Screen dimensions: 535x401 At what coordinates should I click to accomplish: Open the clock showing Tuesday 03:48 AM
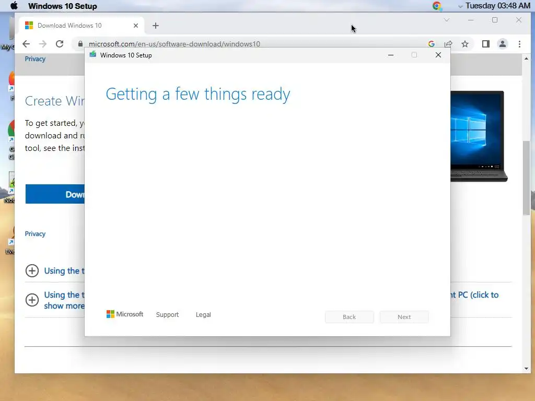pyautogui.click(x=497, y=6)
